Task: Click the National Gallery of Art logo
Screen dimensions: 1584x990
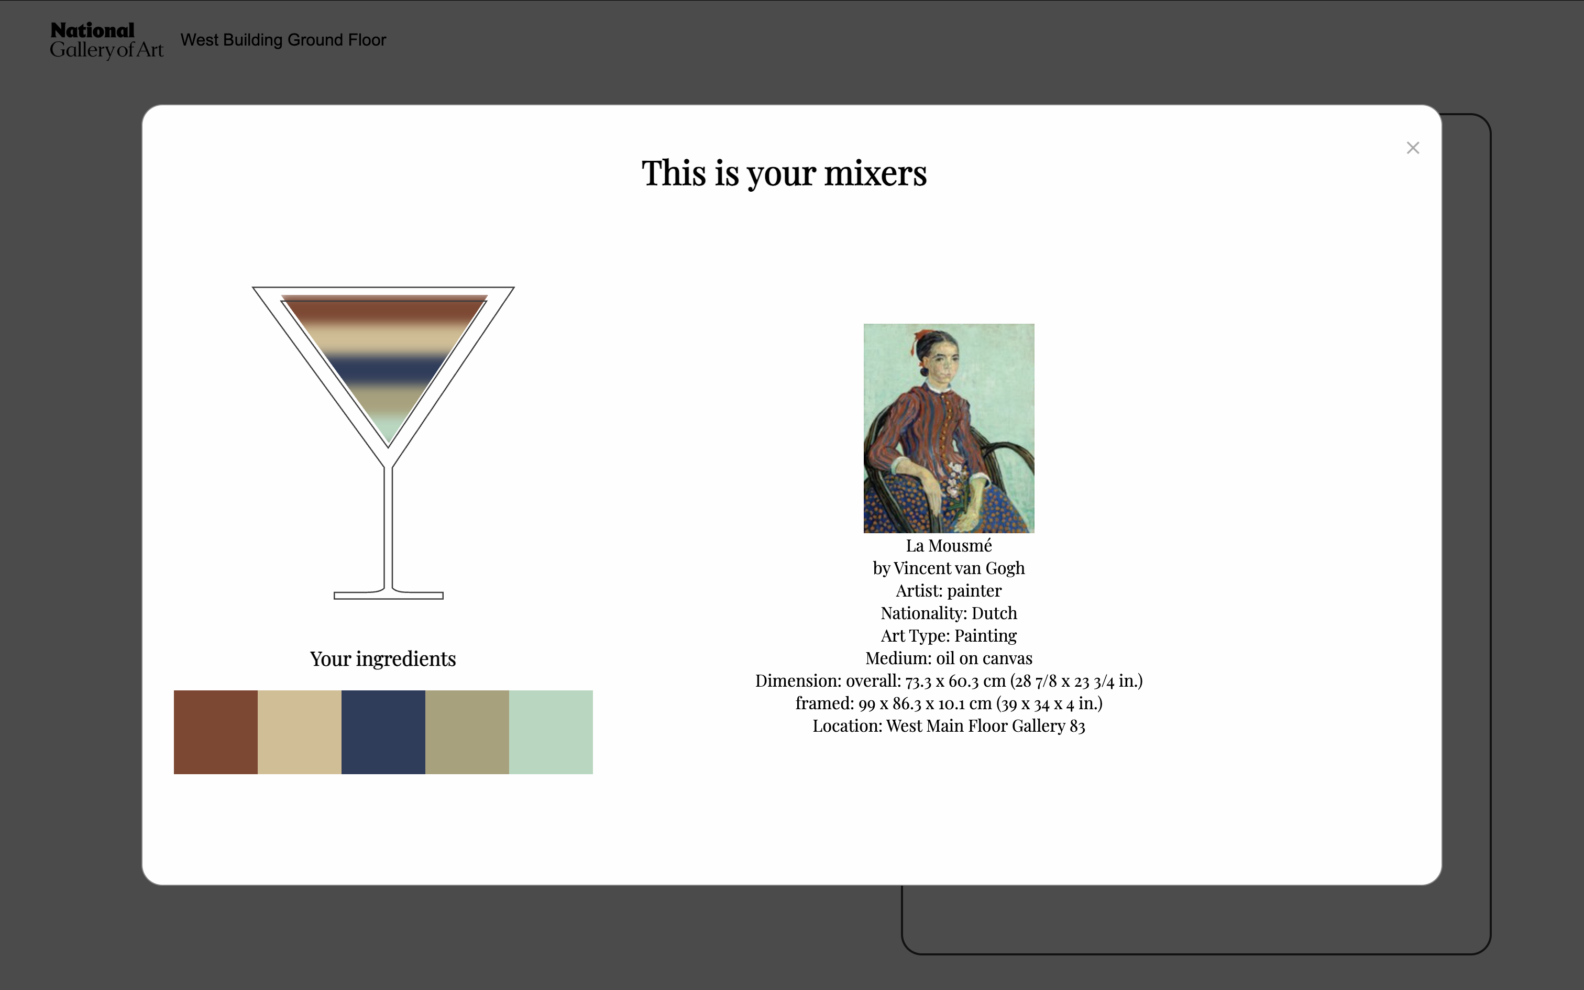Action: tap(107, 41)
